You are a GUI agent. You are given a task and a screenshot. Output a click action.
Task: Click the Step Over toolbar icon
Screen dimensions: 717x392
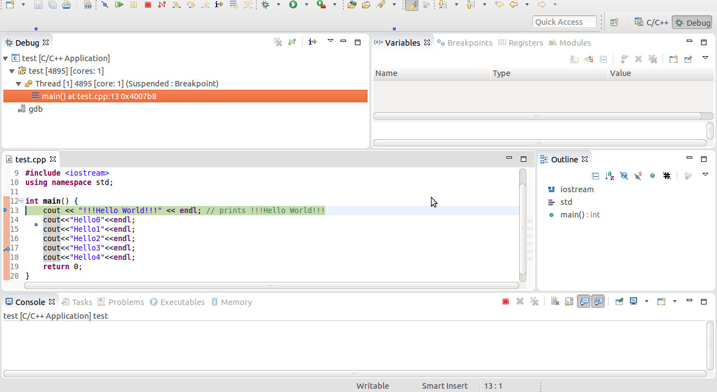[191, 5]
